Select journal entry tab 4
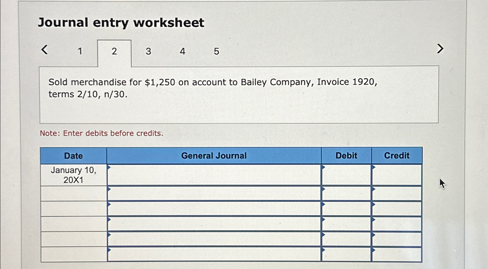Viewport: 488px width, 269px height. click(182, 51)
